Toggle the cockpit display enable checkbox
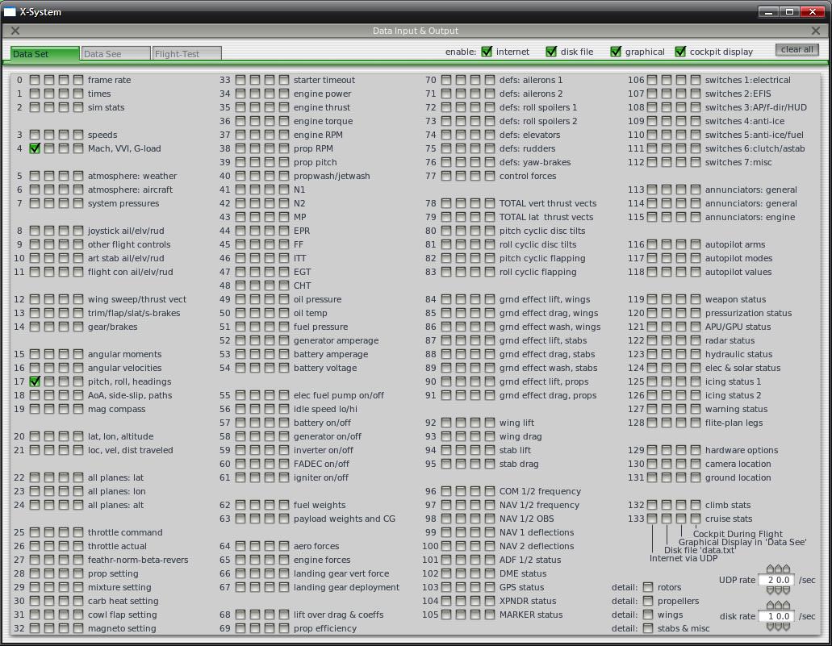The width and height of the screenshot is (832, 646). pyautogui.click(x=680, y=52)
